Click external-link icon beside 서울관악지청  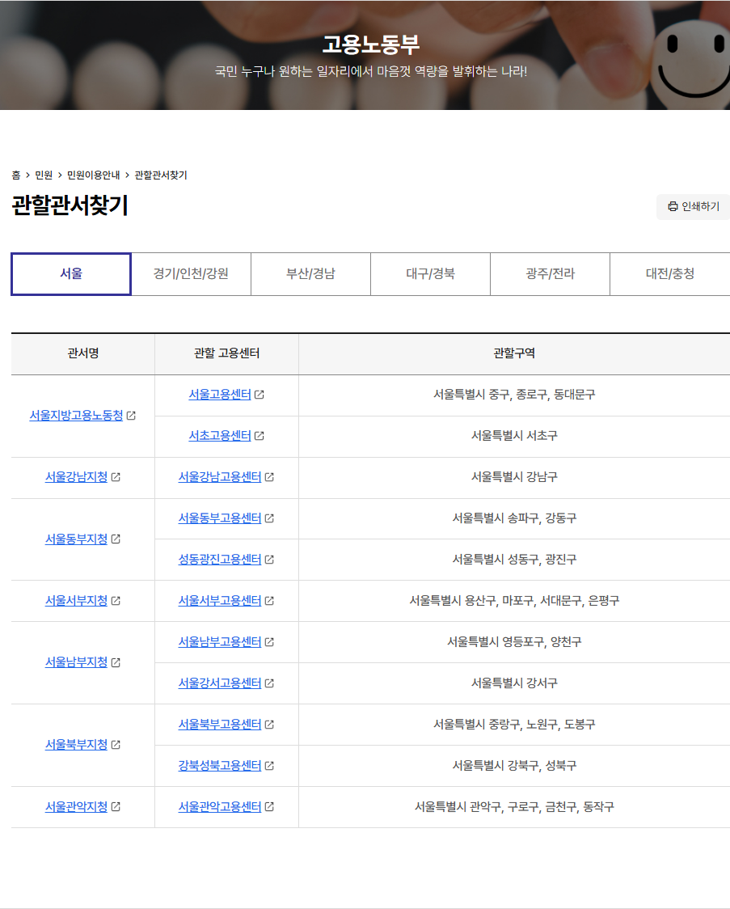(117, 807)
